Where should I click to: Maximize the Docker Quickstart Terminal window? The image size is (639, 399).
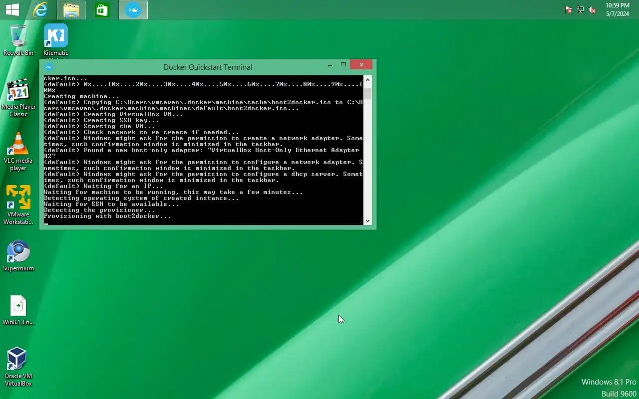pos(343,65)
